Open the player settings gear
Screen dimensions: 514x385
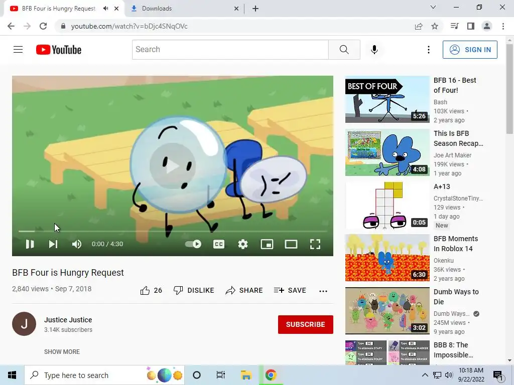243,244
